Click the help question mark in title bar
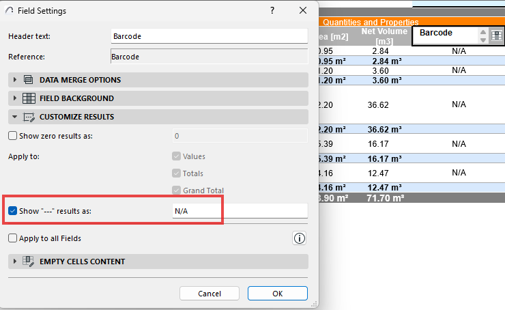This screenshot has height=310, width=505. point(272,11)
